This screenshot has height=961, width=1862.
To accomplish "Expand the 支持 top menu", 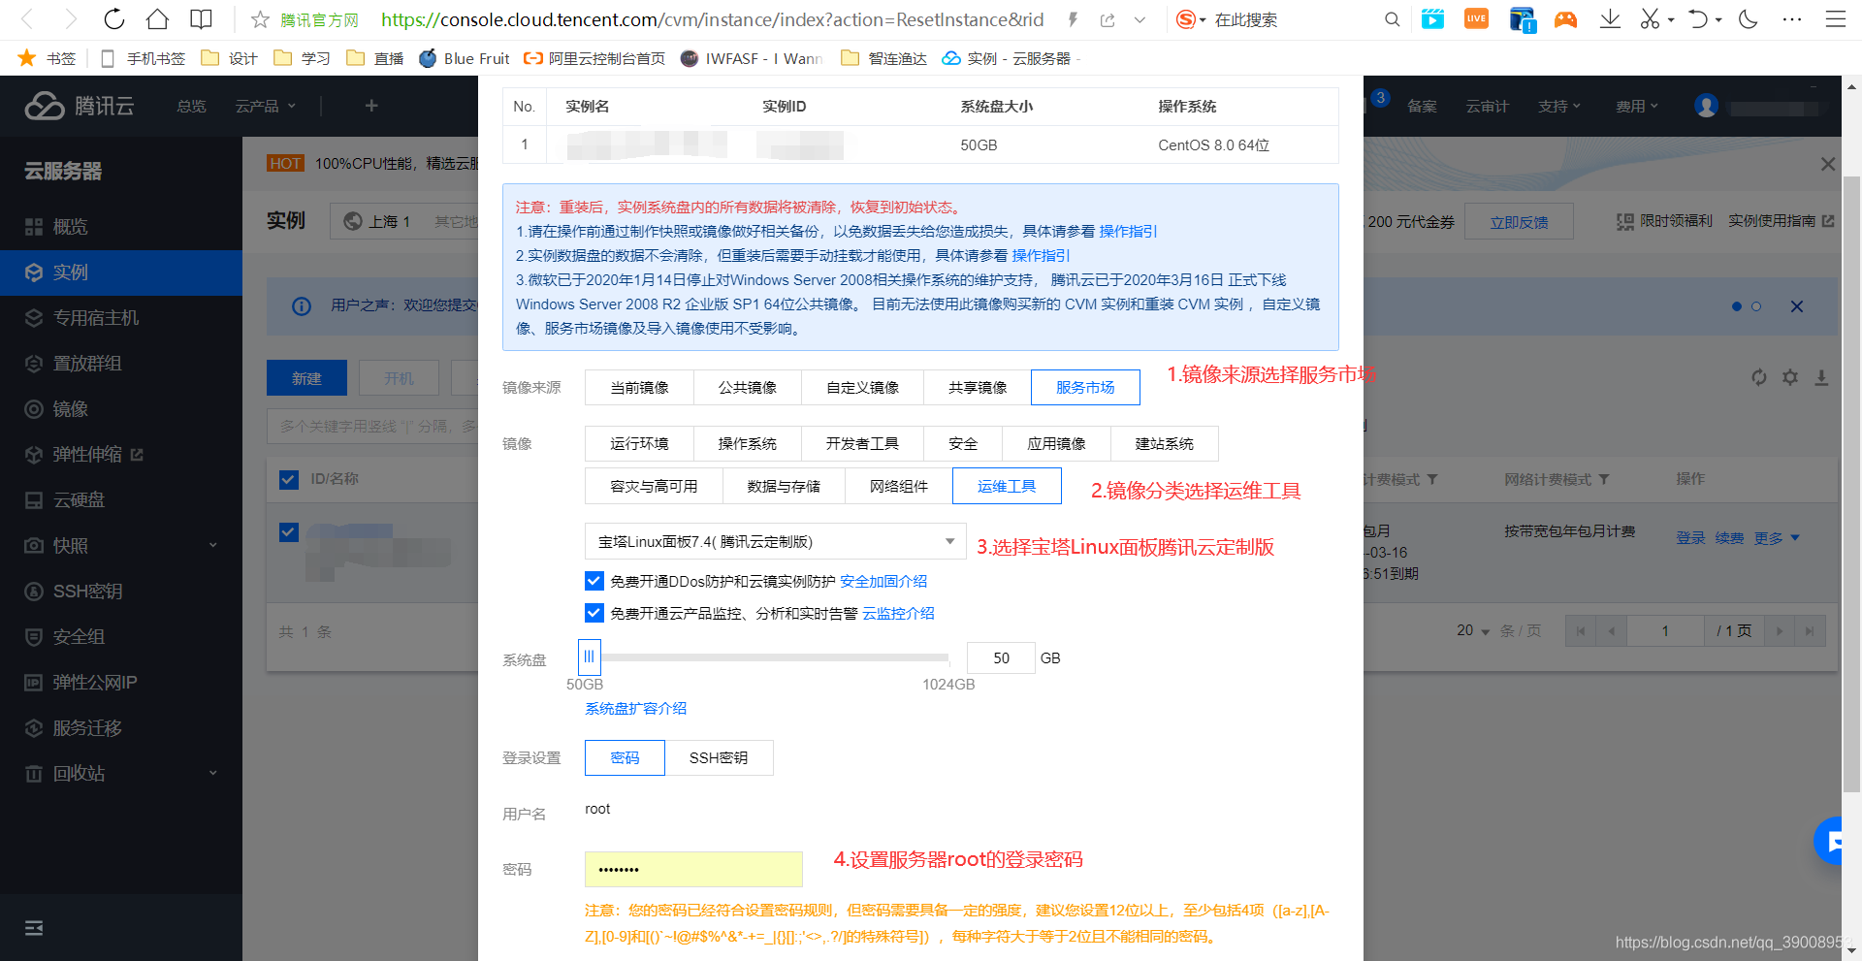I will click(1558, 106).
